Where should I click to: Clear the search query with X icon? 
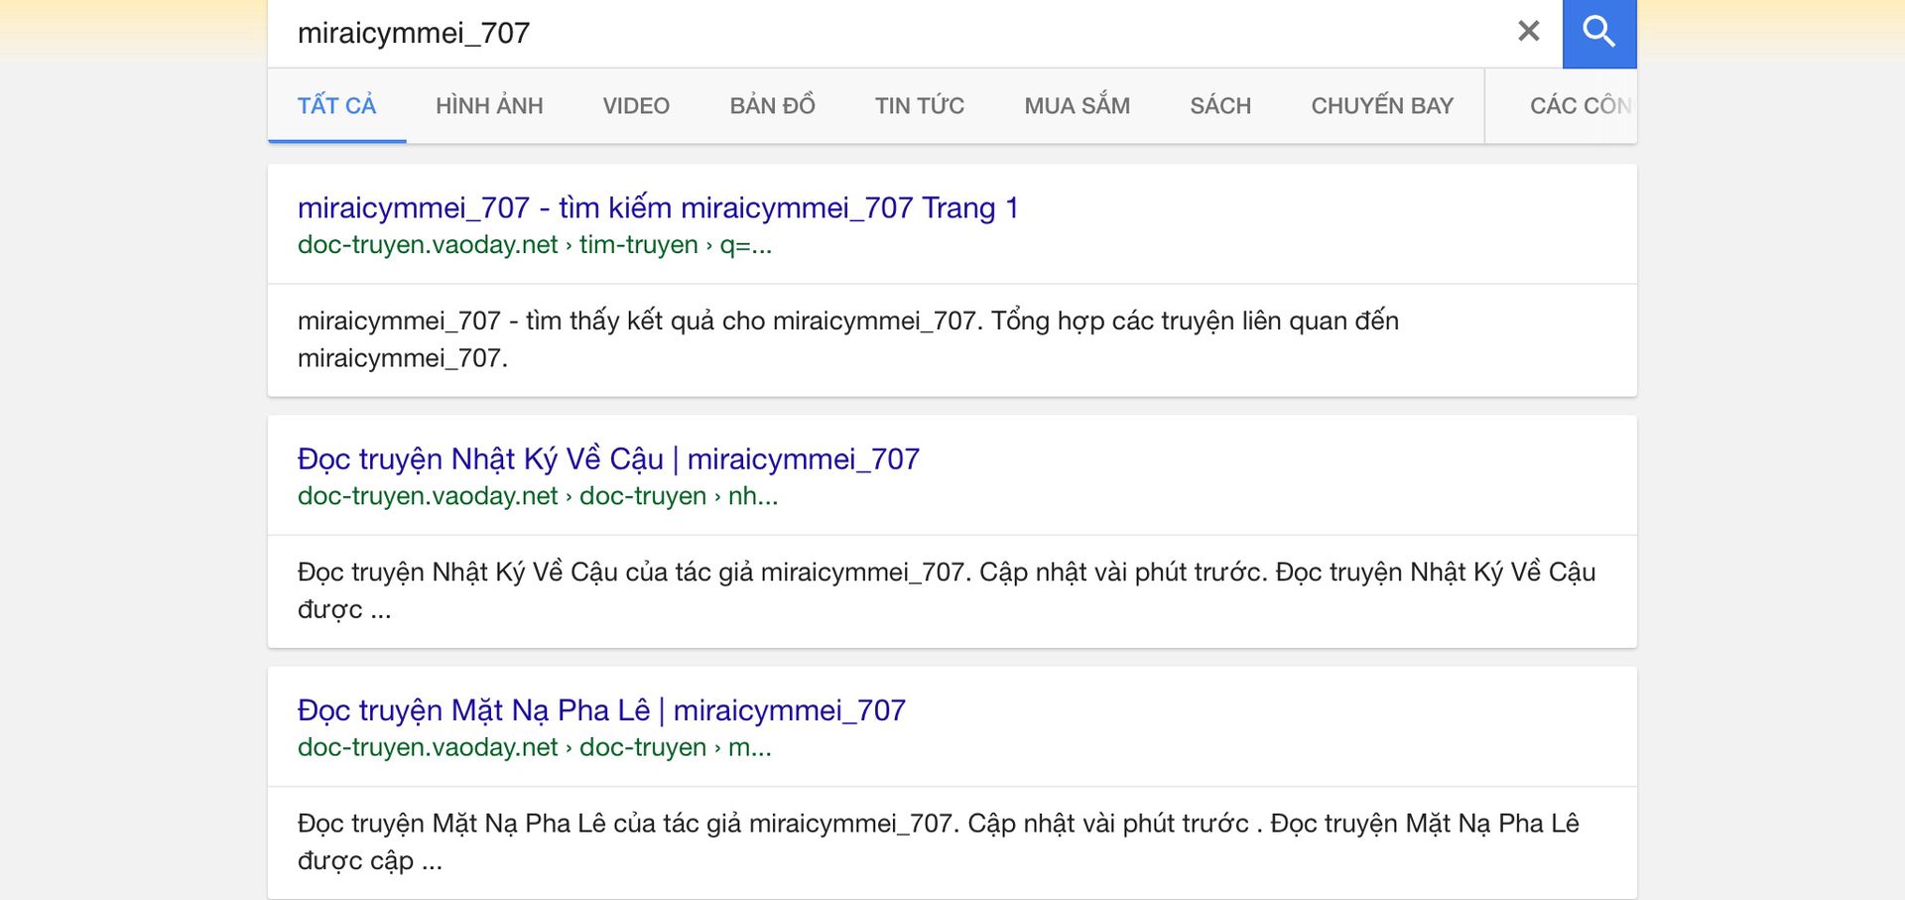point(1528,32)
